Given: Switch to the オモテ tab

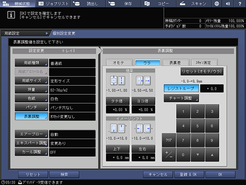Looking at the screenshot, I should point(119,63).
